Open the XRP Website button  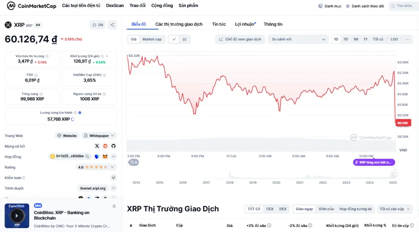pos(67,136)
